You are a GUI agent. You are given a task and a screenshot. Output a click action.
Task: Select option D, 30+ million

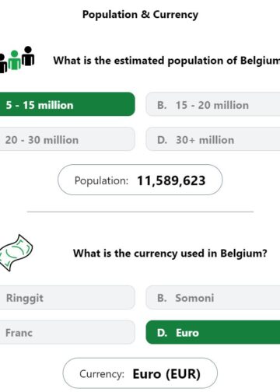pos(213,139)
